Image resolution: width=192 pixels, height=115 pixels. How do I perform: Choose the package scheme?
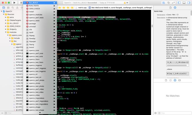point(40,23)
